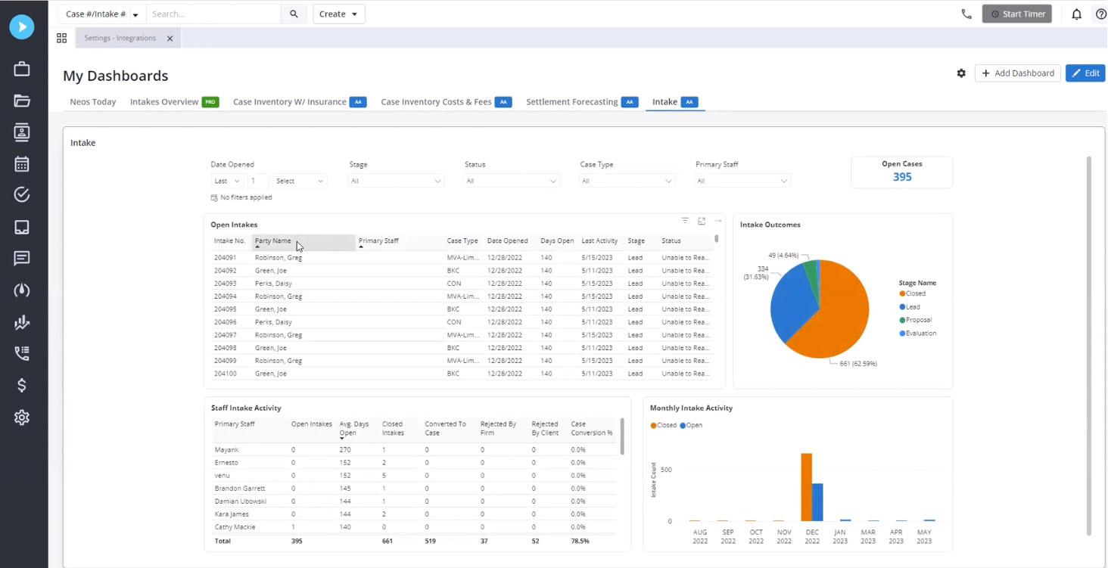The image size is (1108, 568).
Task: Open the gear Settings icon in sidebar
Action: 22,417
